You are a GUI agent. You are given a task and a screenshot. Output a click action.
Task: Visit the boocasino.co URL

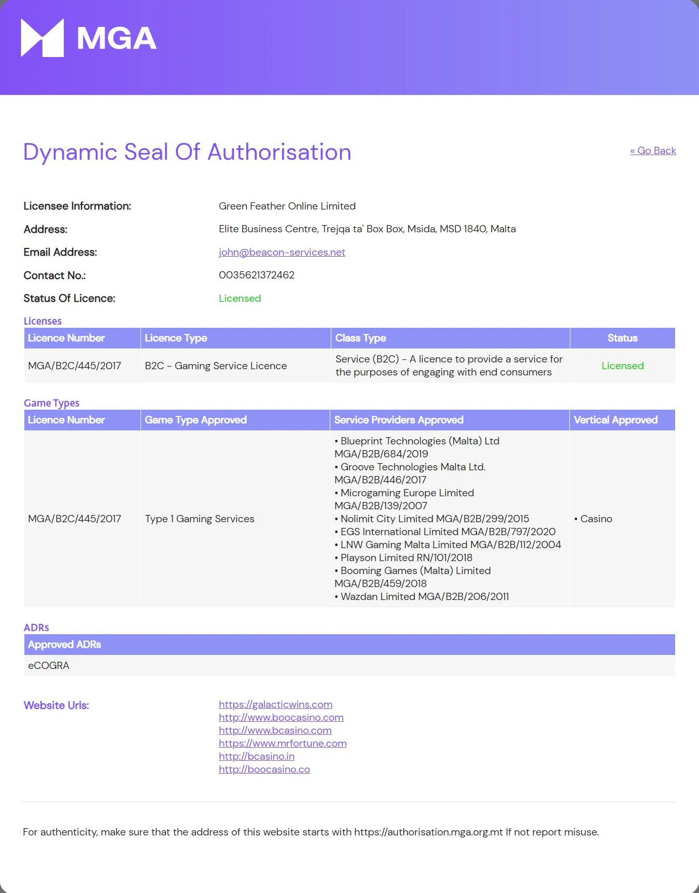[264, 769]
